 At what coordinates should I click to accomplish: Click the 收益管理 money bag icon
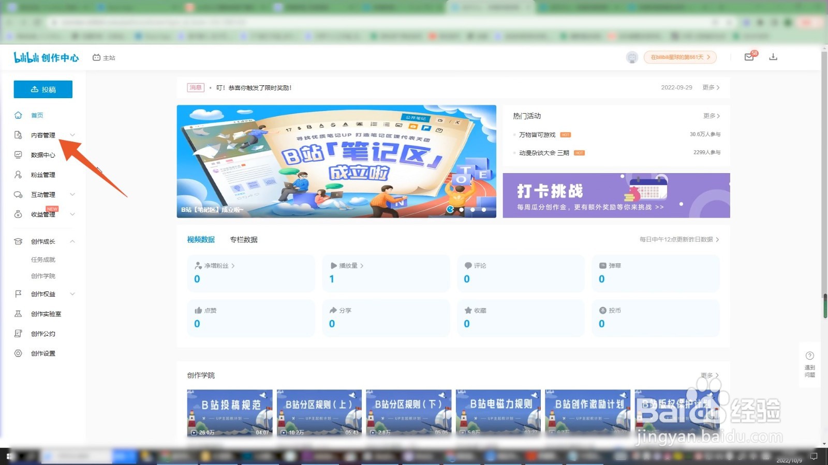[x=18, y=214]
